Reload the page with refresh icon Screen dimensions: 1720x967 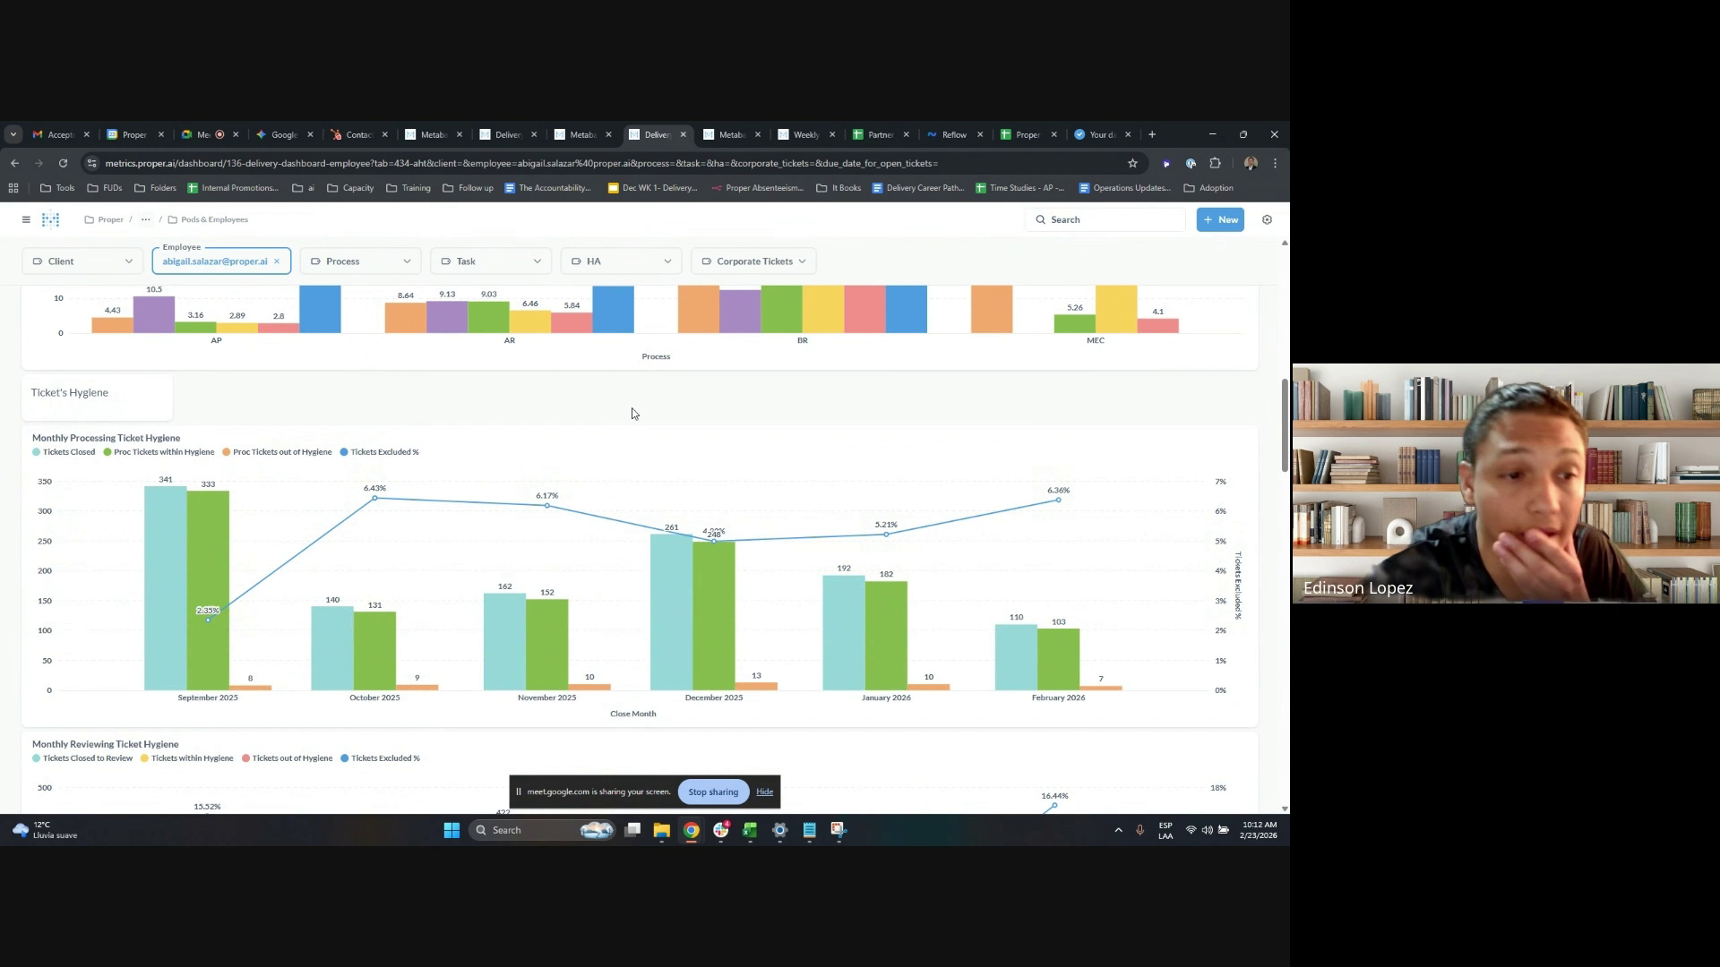[x=63, y=163]
